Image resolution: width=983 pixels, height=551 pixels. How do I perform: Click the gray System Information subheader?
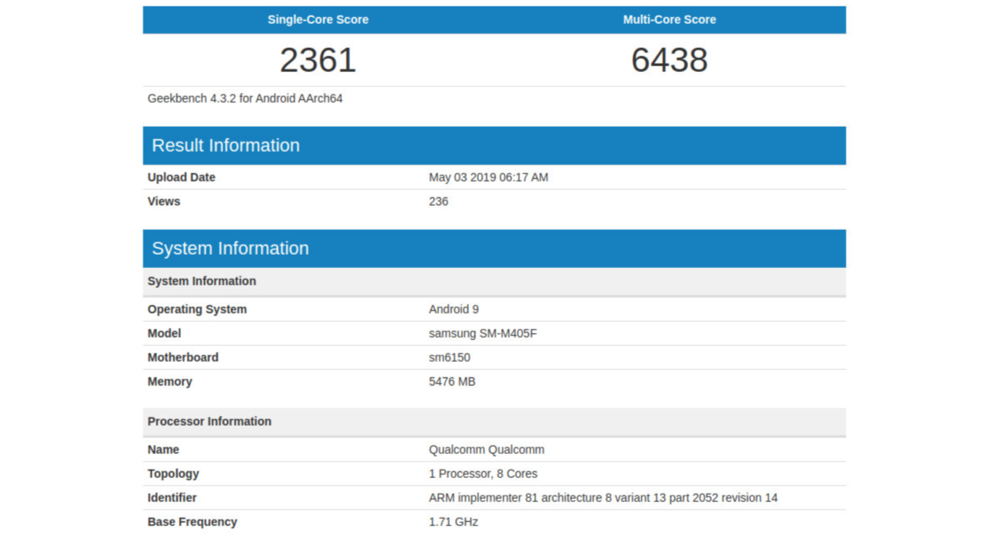[202, 281]
